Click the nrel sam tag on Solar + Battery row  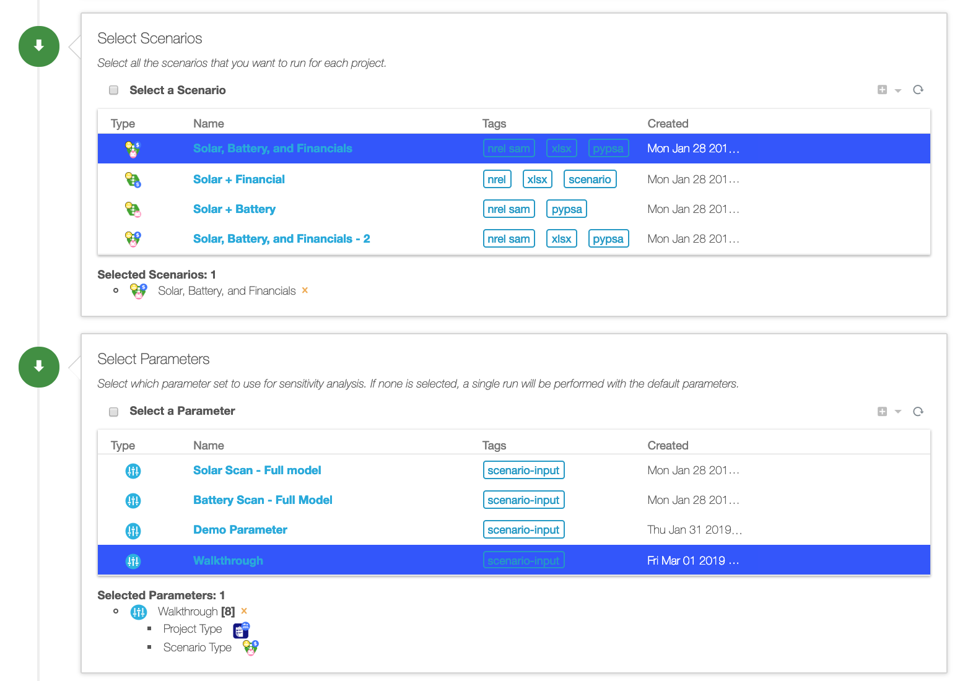coord(508,209)
